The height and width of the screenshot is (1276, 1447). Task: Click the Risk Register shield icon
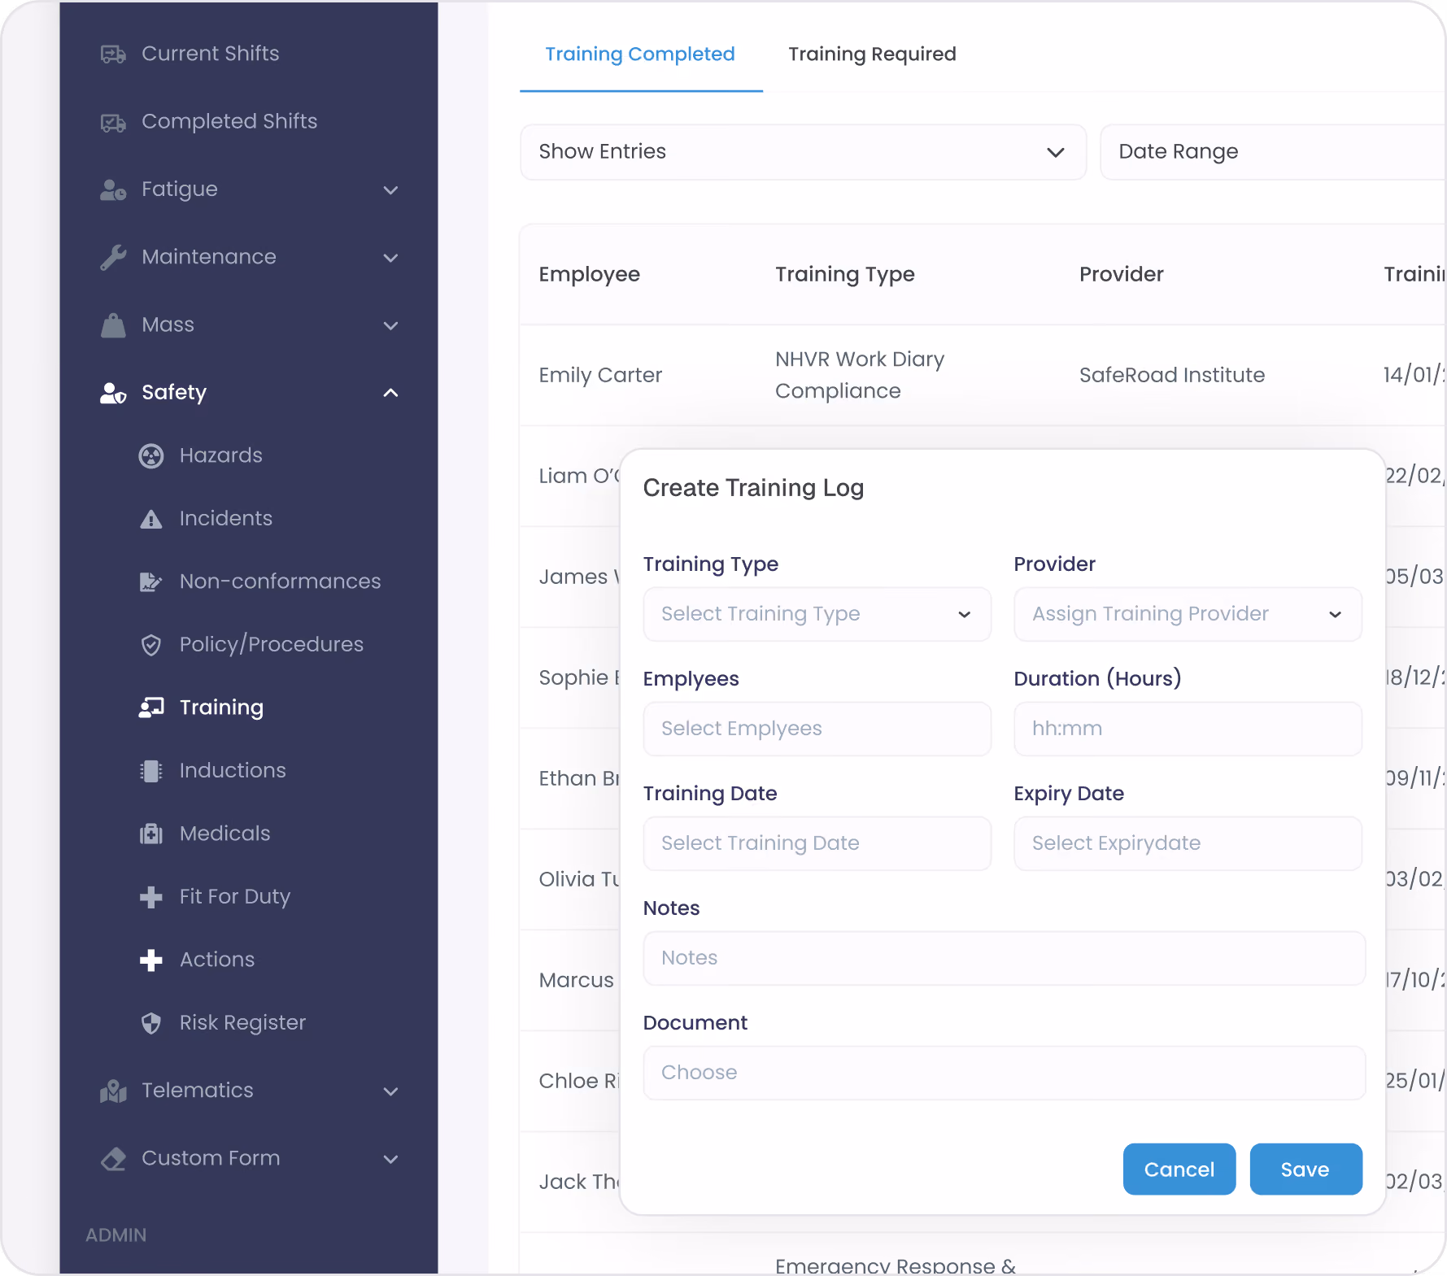[151, 1023]
